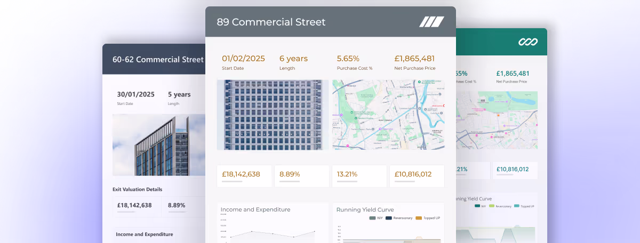Select the '6 years' length value
The image size is (640, 243).
click(293, 59)
